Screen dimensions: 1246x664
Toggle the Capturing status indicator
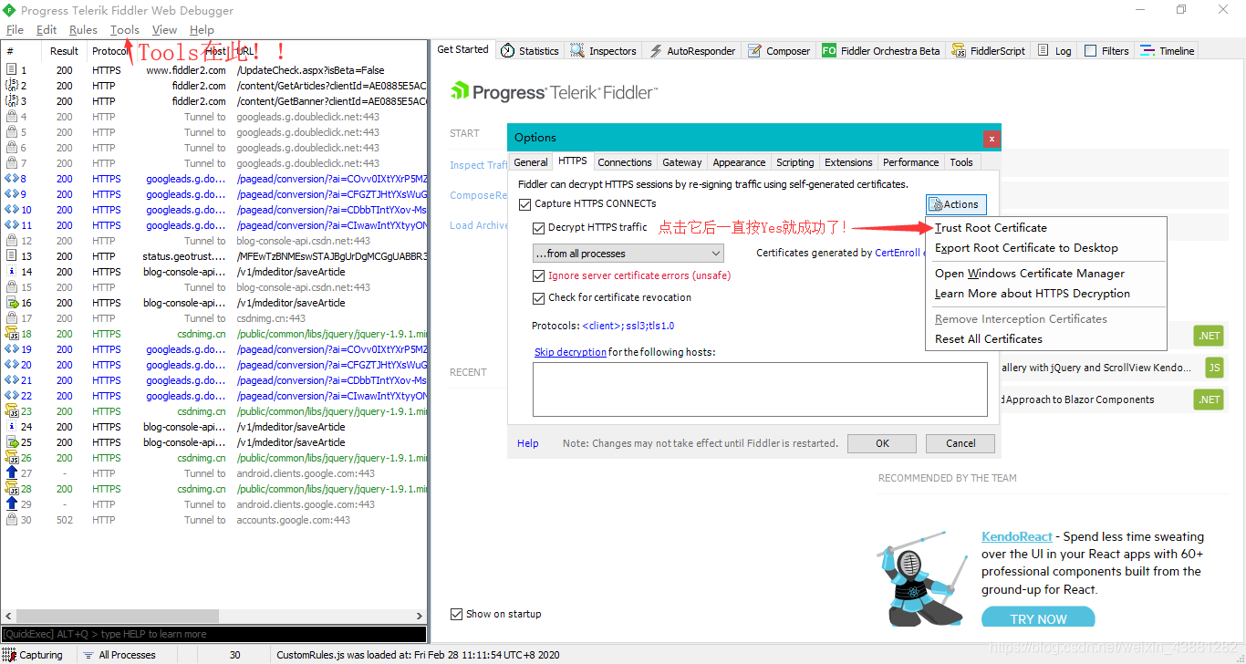(34, 655)
